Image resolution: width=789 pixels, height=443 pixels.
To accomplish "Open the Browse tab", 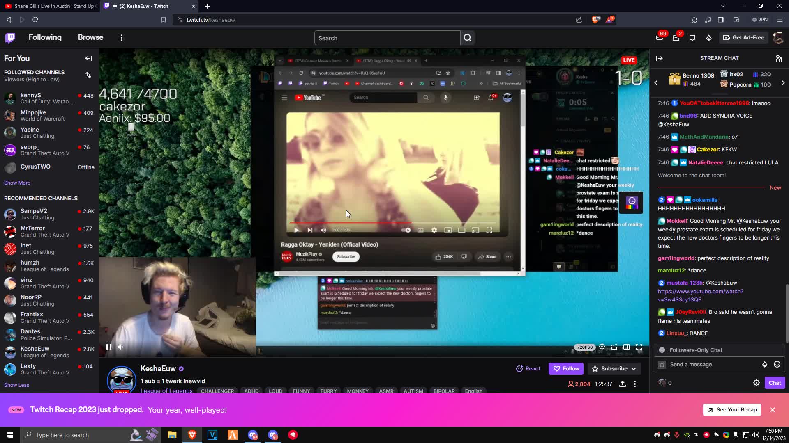I will click(x=90, y=37).
